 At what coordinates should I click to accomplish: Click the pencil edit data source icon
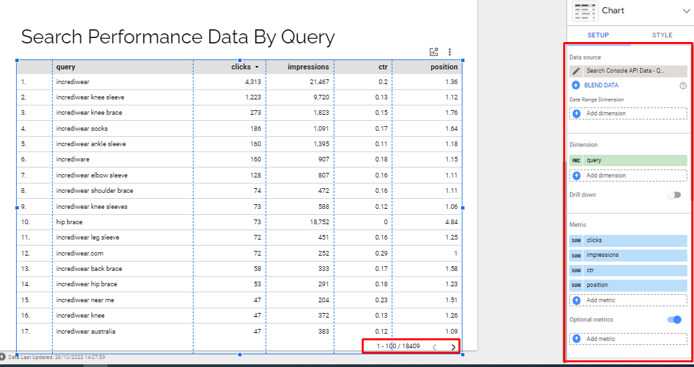tap(576, 71)
